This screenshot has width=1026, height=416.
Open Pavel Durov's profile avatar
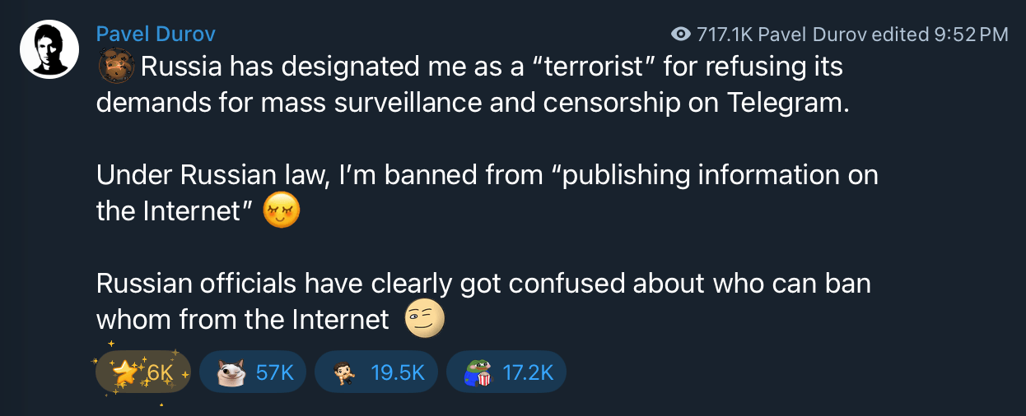tap(49, 49)
